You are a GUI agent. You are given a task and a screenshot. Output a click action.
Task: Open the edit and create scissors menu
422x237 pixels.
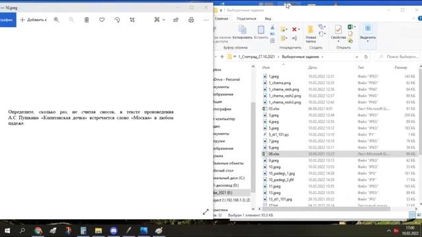point(160,20)
